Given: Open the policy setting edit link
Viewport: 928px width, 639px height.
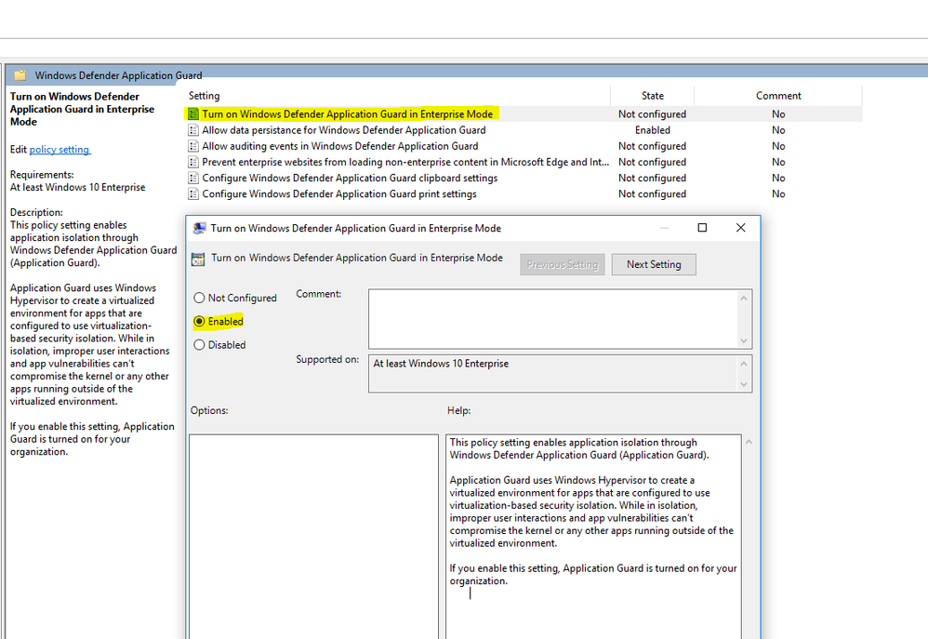Looking at the screenshot, I should click(60, 149).
